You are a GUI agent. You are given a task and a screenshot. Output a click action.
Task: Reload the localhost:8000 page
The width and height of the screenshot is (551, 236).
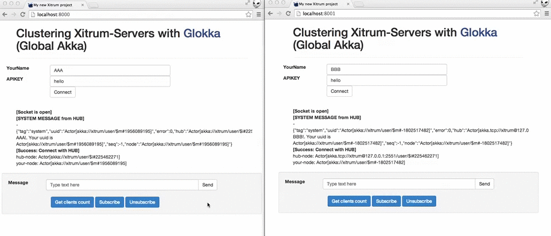[x=22, y=14]
